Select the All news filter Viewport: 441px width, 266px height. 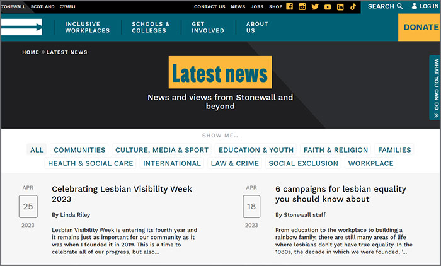37,150
